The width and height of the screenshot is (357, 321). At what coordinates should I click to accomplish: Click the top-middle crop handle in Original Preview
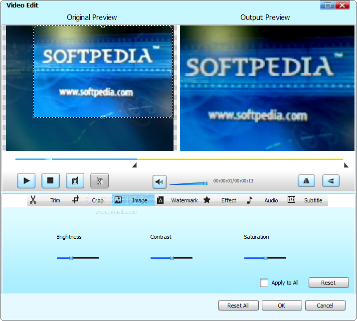pyautogui.click(x=103, y=26)
